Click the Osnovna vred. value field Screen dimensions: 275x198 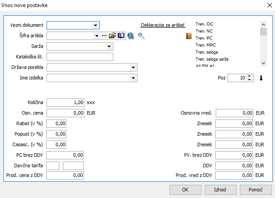pos(235,113)
